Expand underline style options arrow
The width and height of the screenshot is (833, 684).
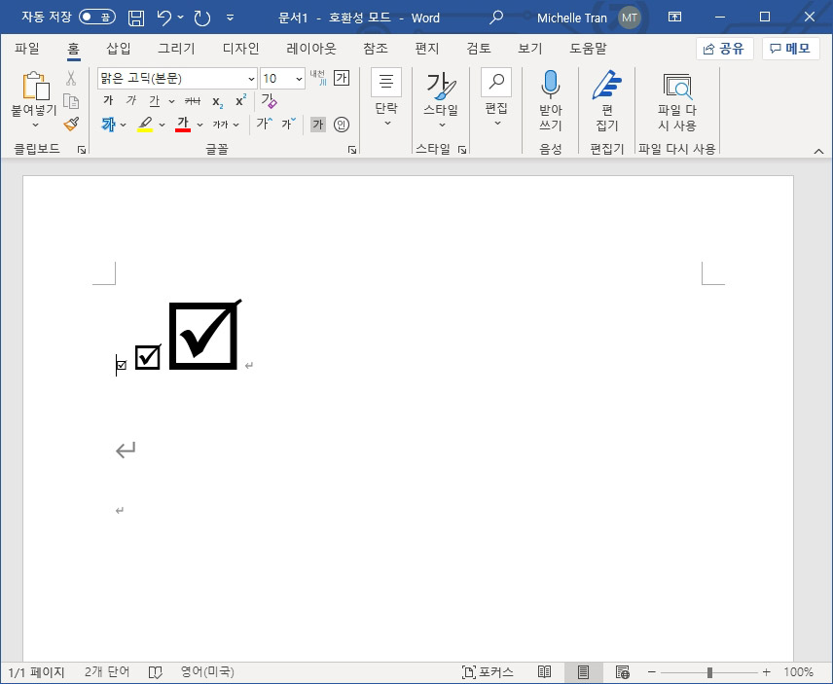(x=171, y=101)
